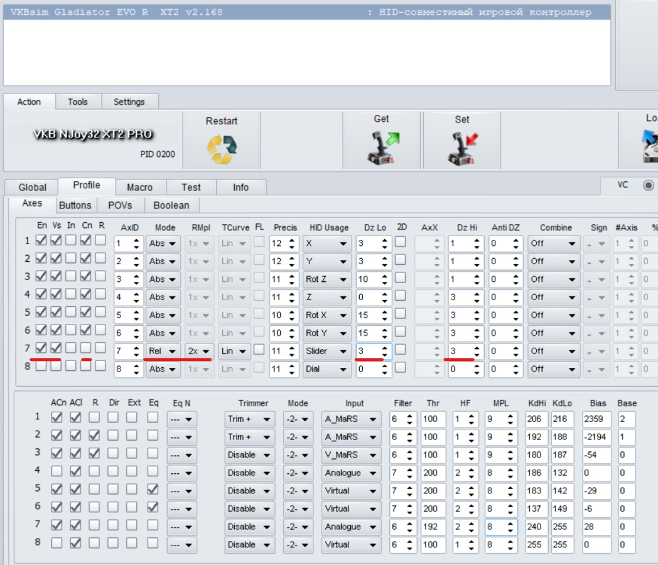Open the Trimmer dropdown in lower row 1
The image size is (658, 565).
tap(249, 419)
